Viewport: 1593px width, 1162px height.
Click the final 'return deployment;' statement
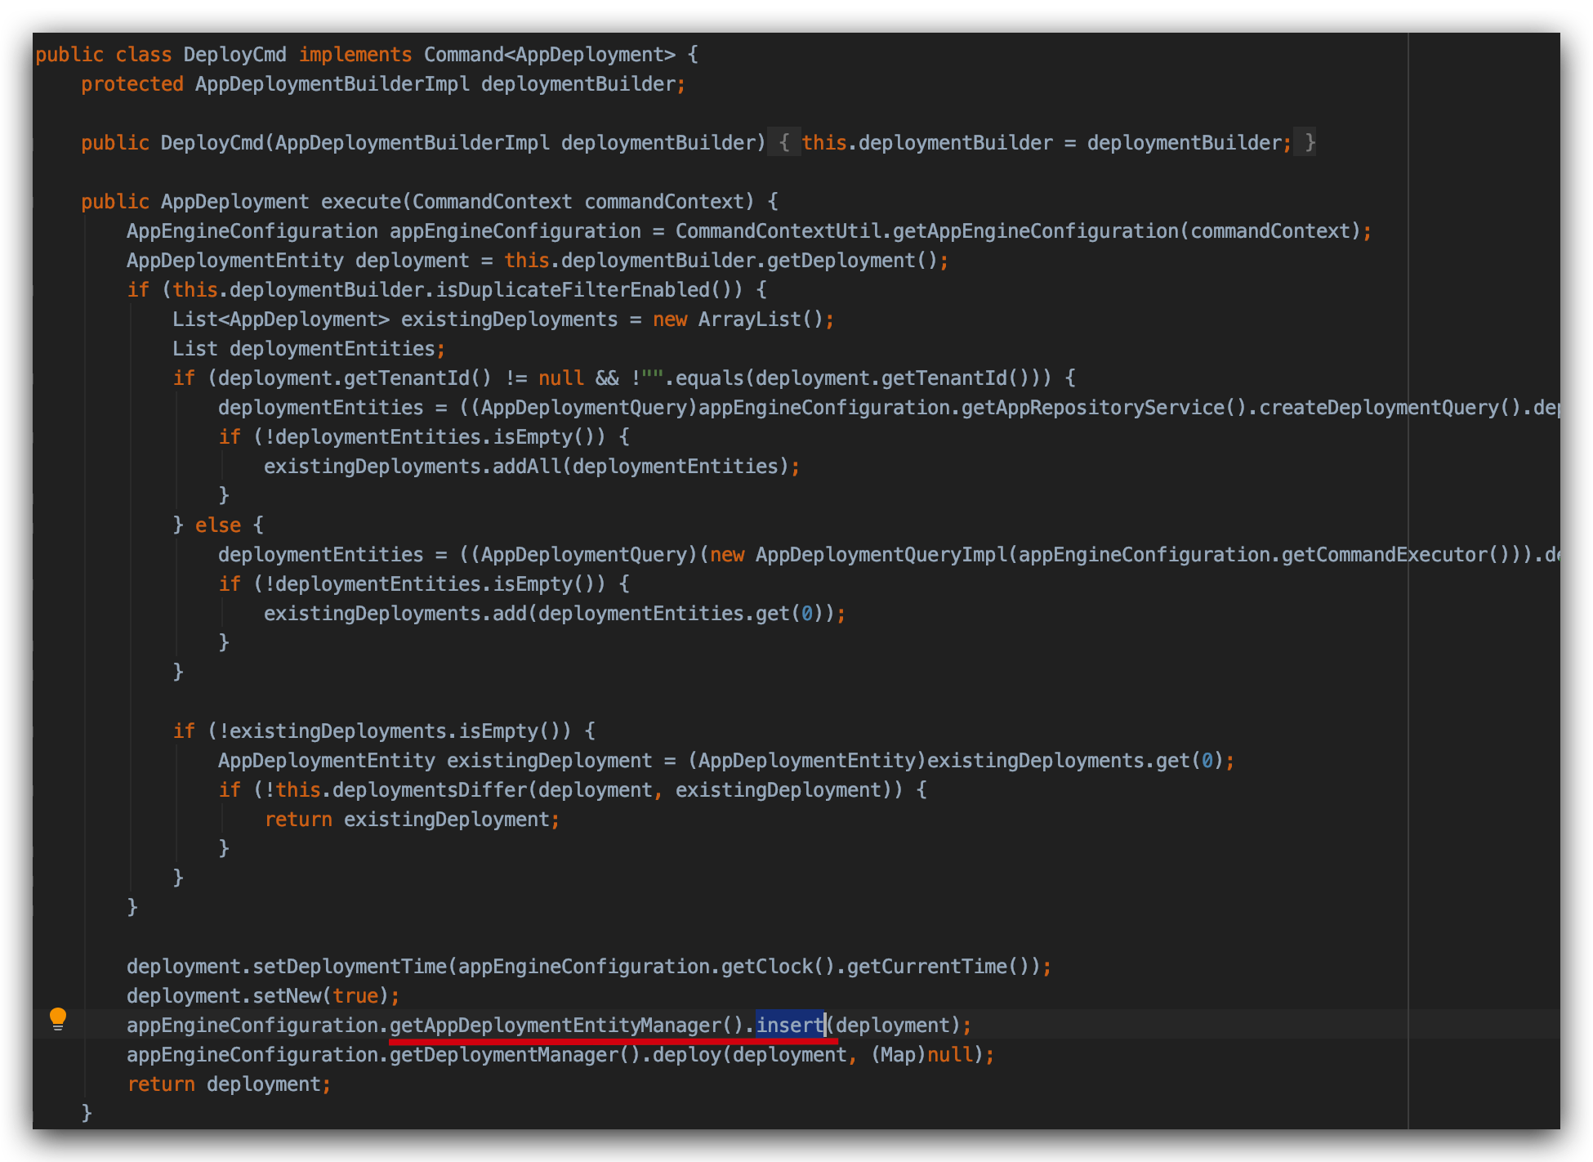(230, 1084)
